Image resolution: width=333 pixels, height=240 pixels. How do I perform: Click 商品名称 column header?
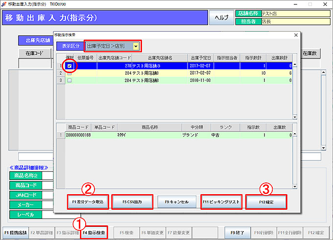point(150,127)
